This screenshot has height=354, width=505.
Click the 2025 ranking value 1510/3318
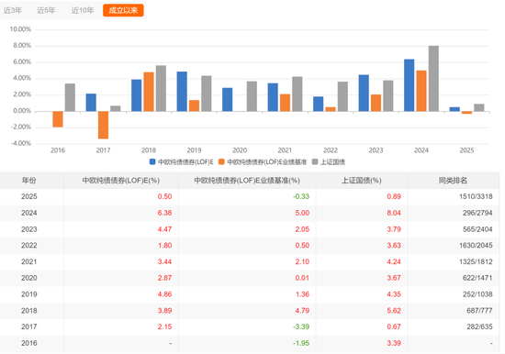coord(476,196)
